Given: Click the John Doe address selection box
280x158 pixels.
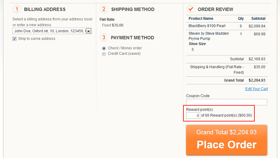Looking at the screenshot, I should (x=52, y=31).
